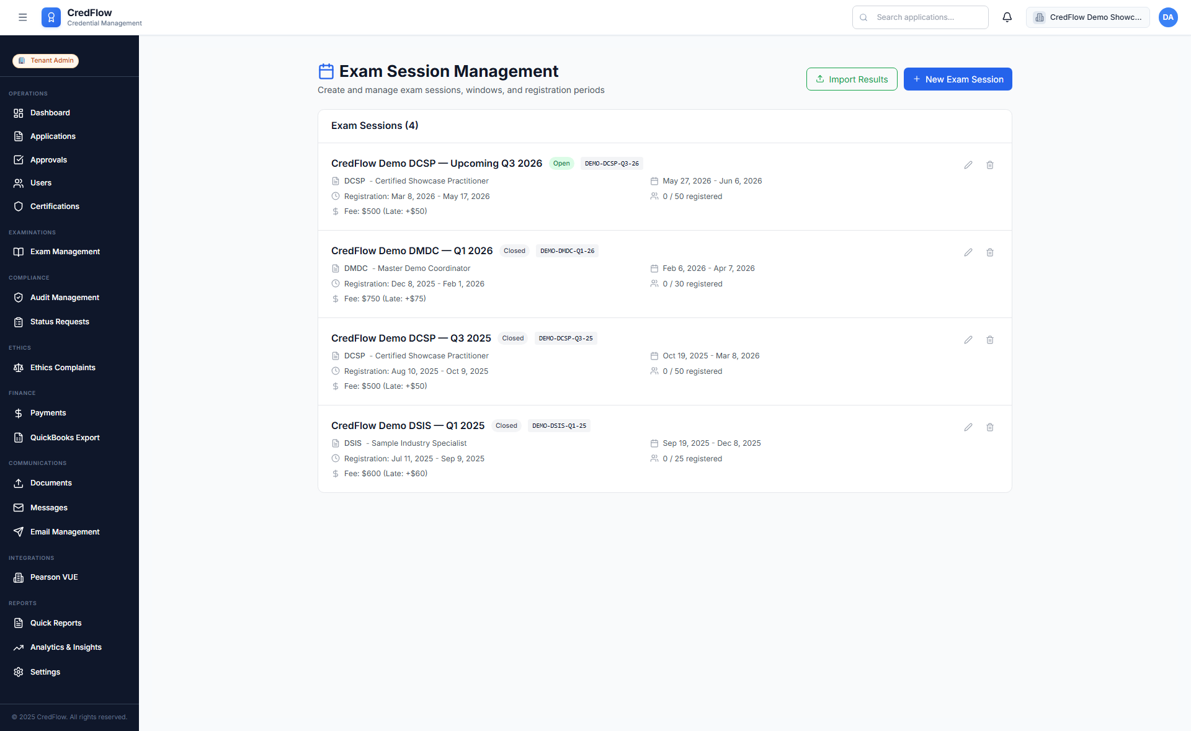Click the CredFlow logo icon
This screenshot has height=731, width=1191.
[x=51, y=17]
